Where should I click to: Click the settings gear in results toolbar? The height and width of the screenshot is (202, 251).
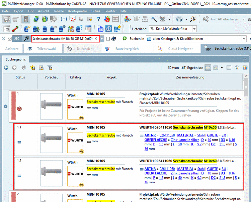(24, 67)
